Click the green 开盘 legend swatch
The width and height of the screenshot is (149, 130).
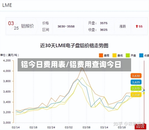(x=128, y=55)
